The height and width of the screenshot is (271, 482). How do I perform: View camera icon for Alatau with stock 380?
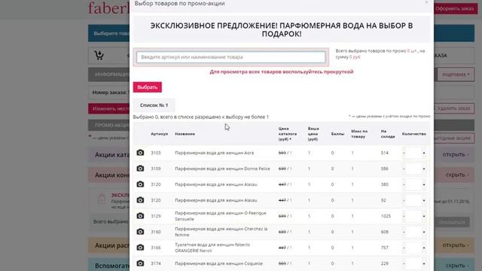(140, 184)
